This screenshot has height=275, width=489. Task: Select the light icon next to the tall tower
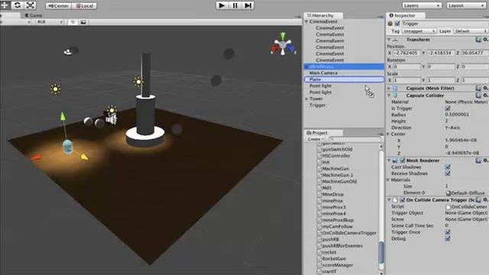(138, 82)
